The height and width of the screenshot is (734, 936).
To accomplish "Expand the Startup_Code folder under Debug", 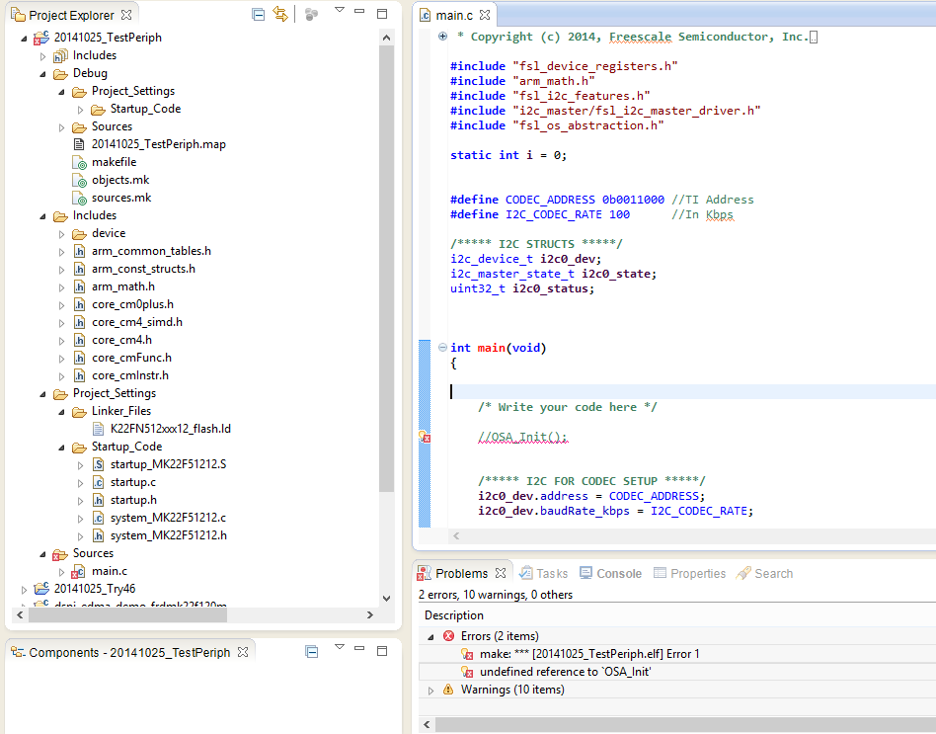I will (81, 110).
